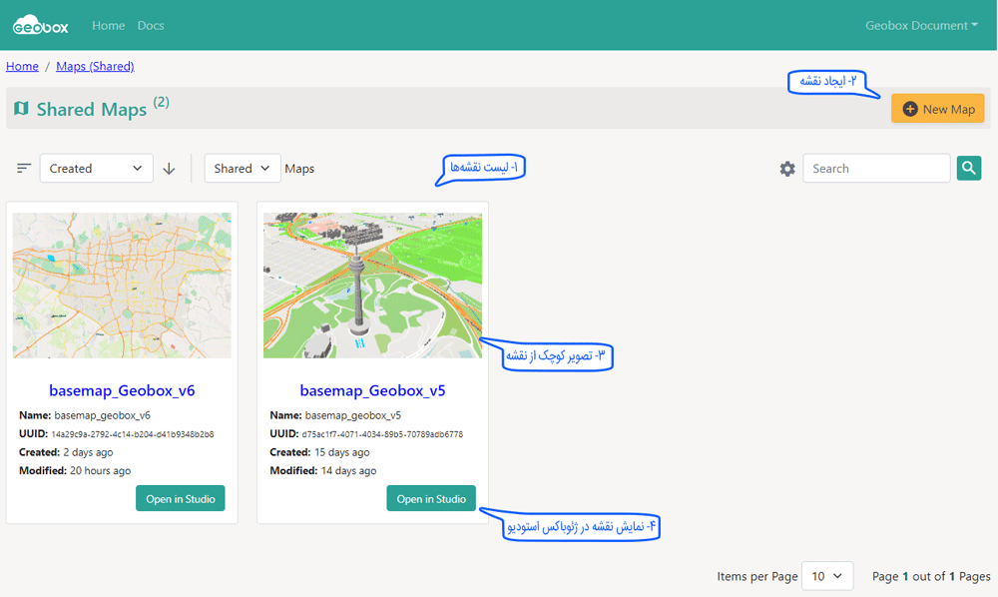Screen dimensions: 998x597
Task: Click the Maps (Shared) breadcrumb link
Action: coord(95,66)
